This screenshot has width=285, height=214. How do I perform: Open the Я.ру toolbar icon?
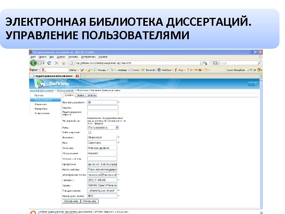tap(176, 70)
